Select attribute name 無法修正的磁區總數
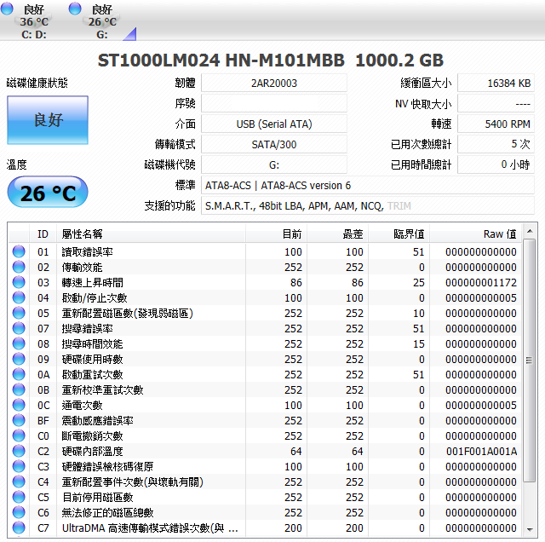545x542 pixels. click(108, 512)
